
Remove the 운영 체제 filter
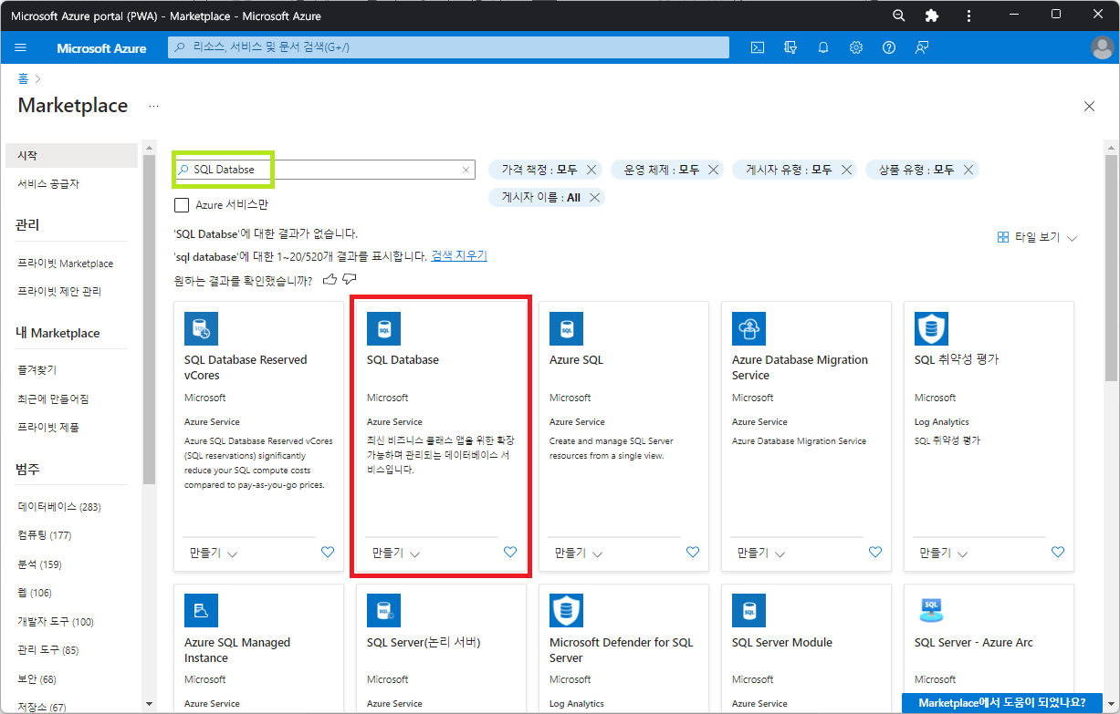(713, 170)
